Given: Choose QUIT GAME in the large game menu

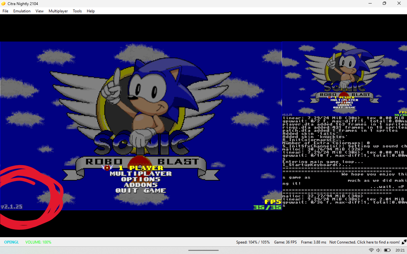Looking at the screenshot, I should (141, 191).
